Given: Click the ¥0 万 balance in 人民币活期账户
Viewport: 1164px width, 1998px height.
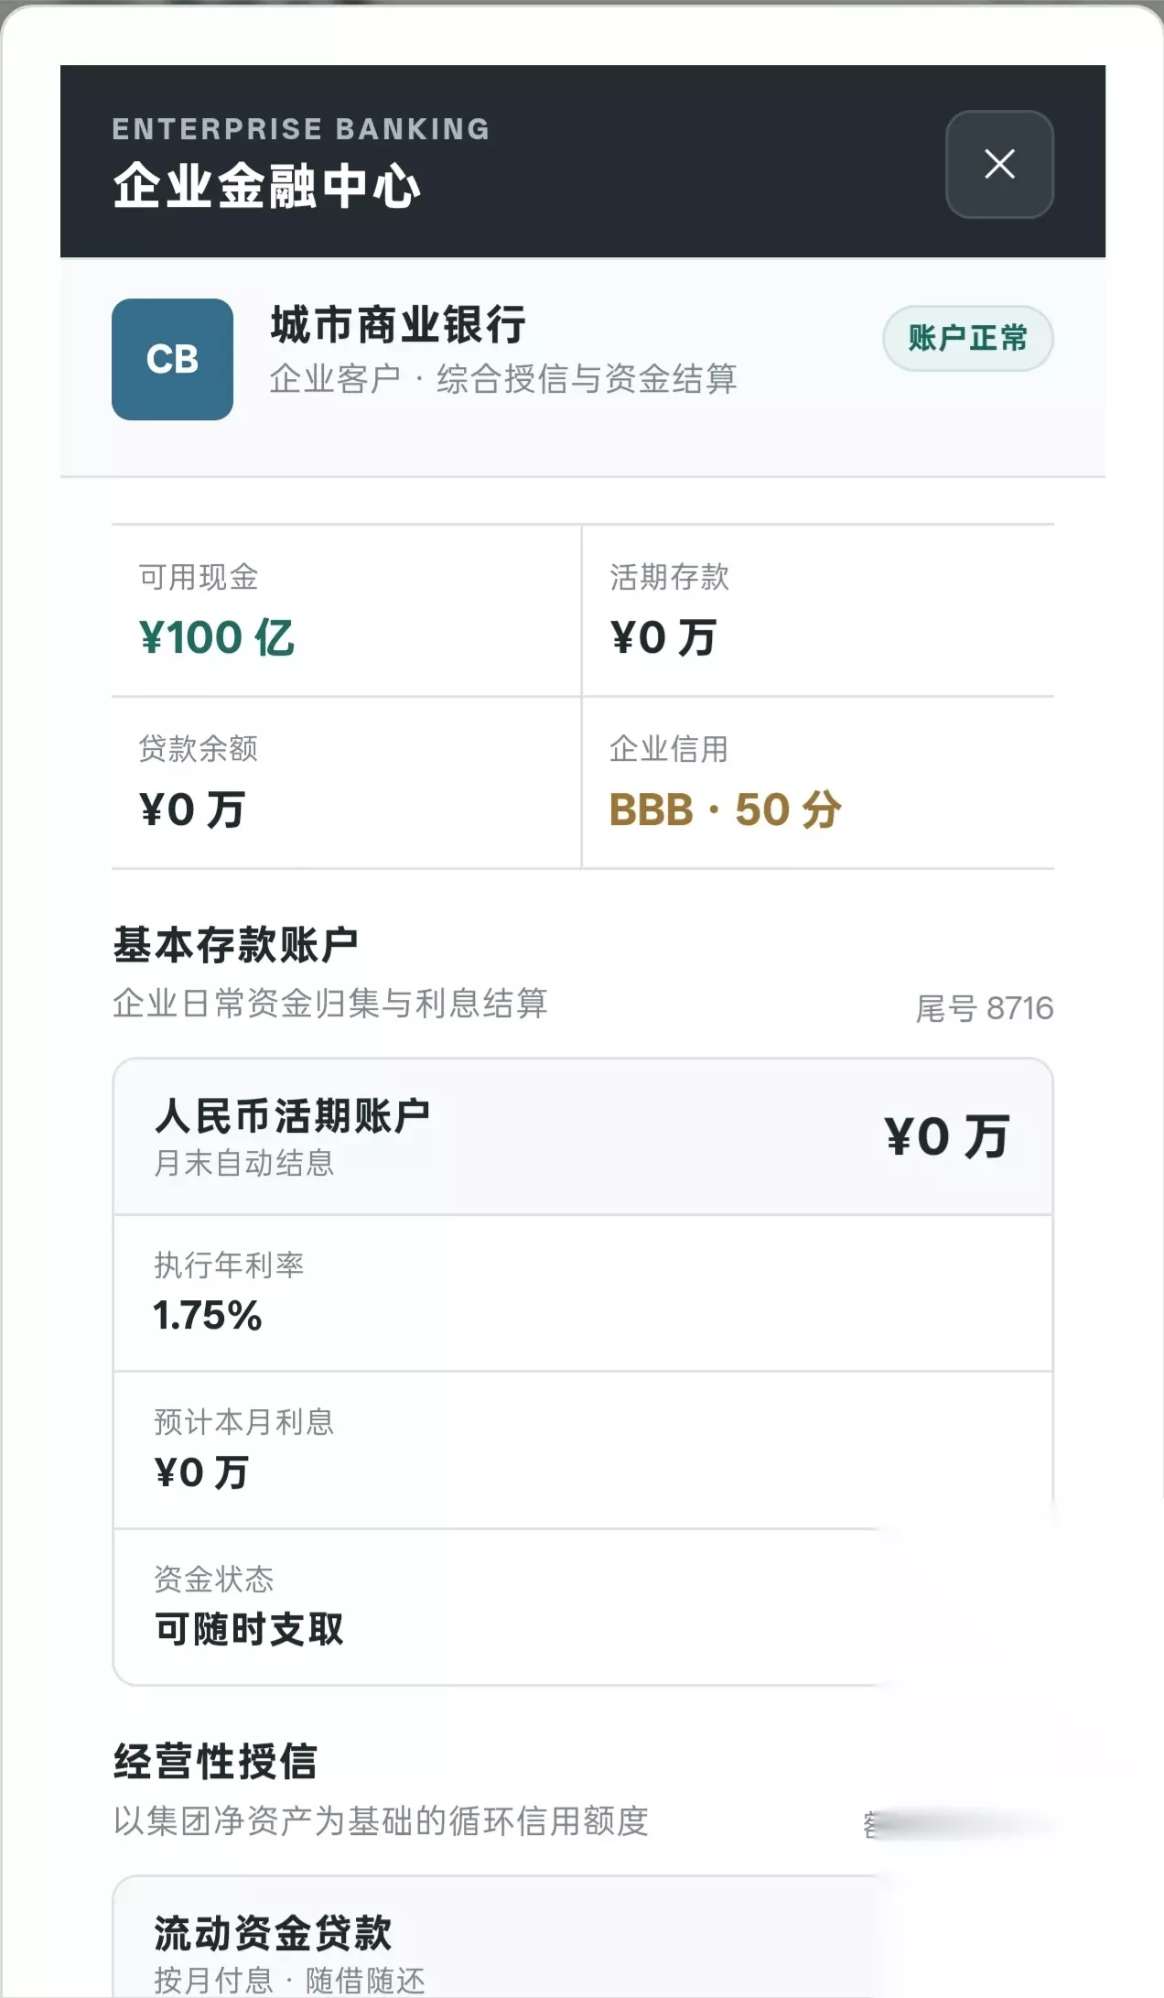Looking at the screenshot, I should (947, 1137).
